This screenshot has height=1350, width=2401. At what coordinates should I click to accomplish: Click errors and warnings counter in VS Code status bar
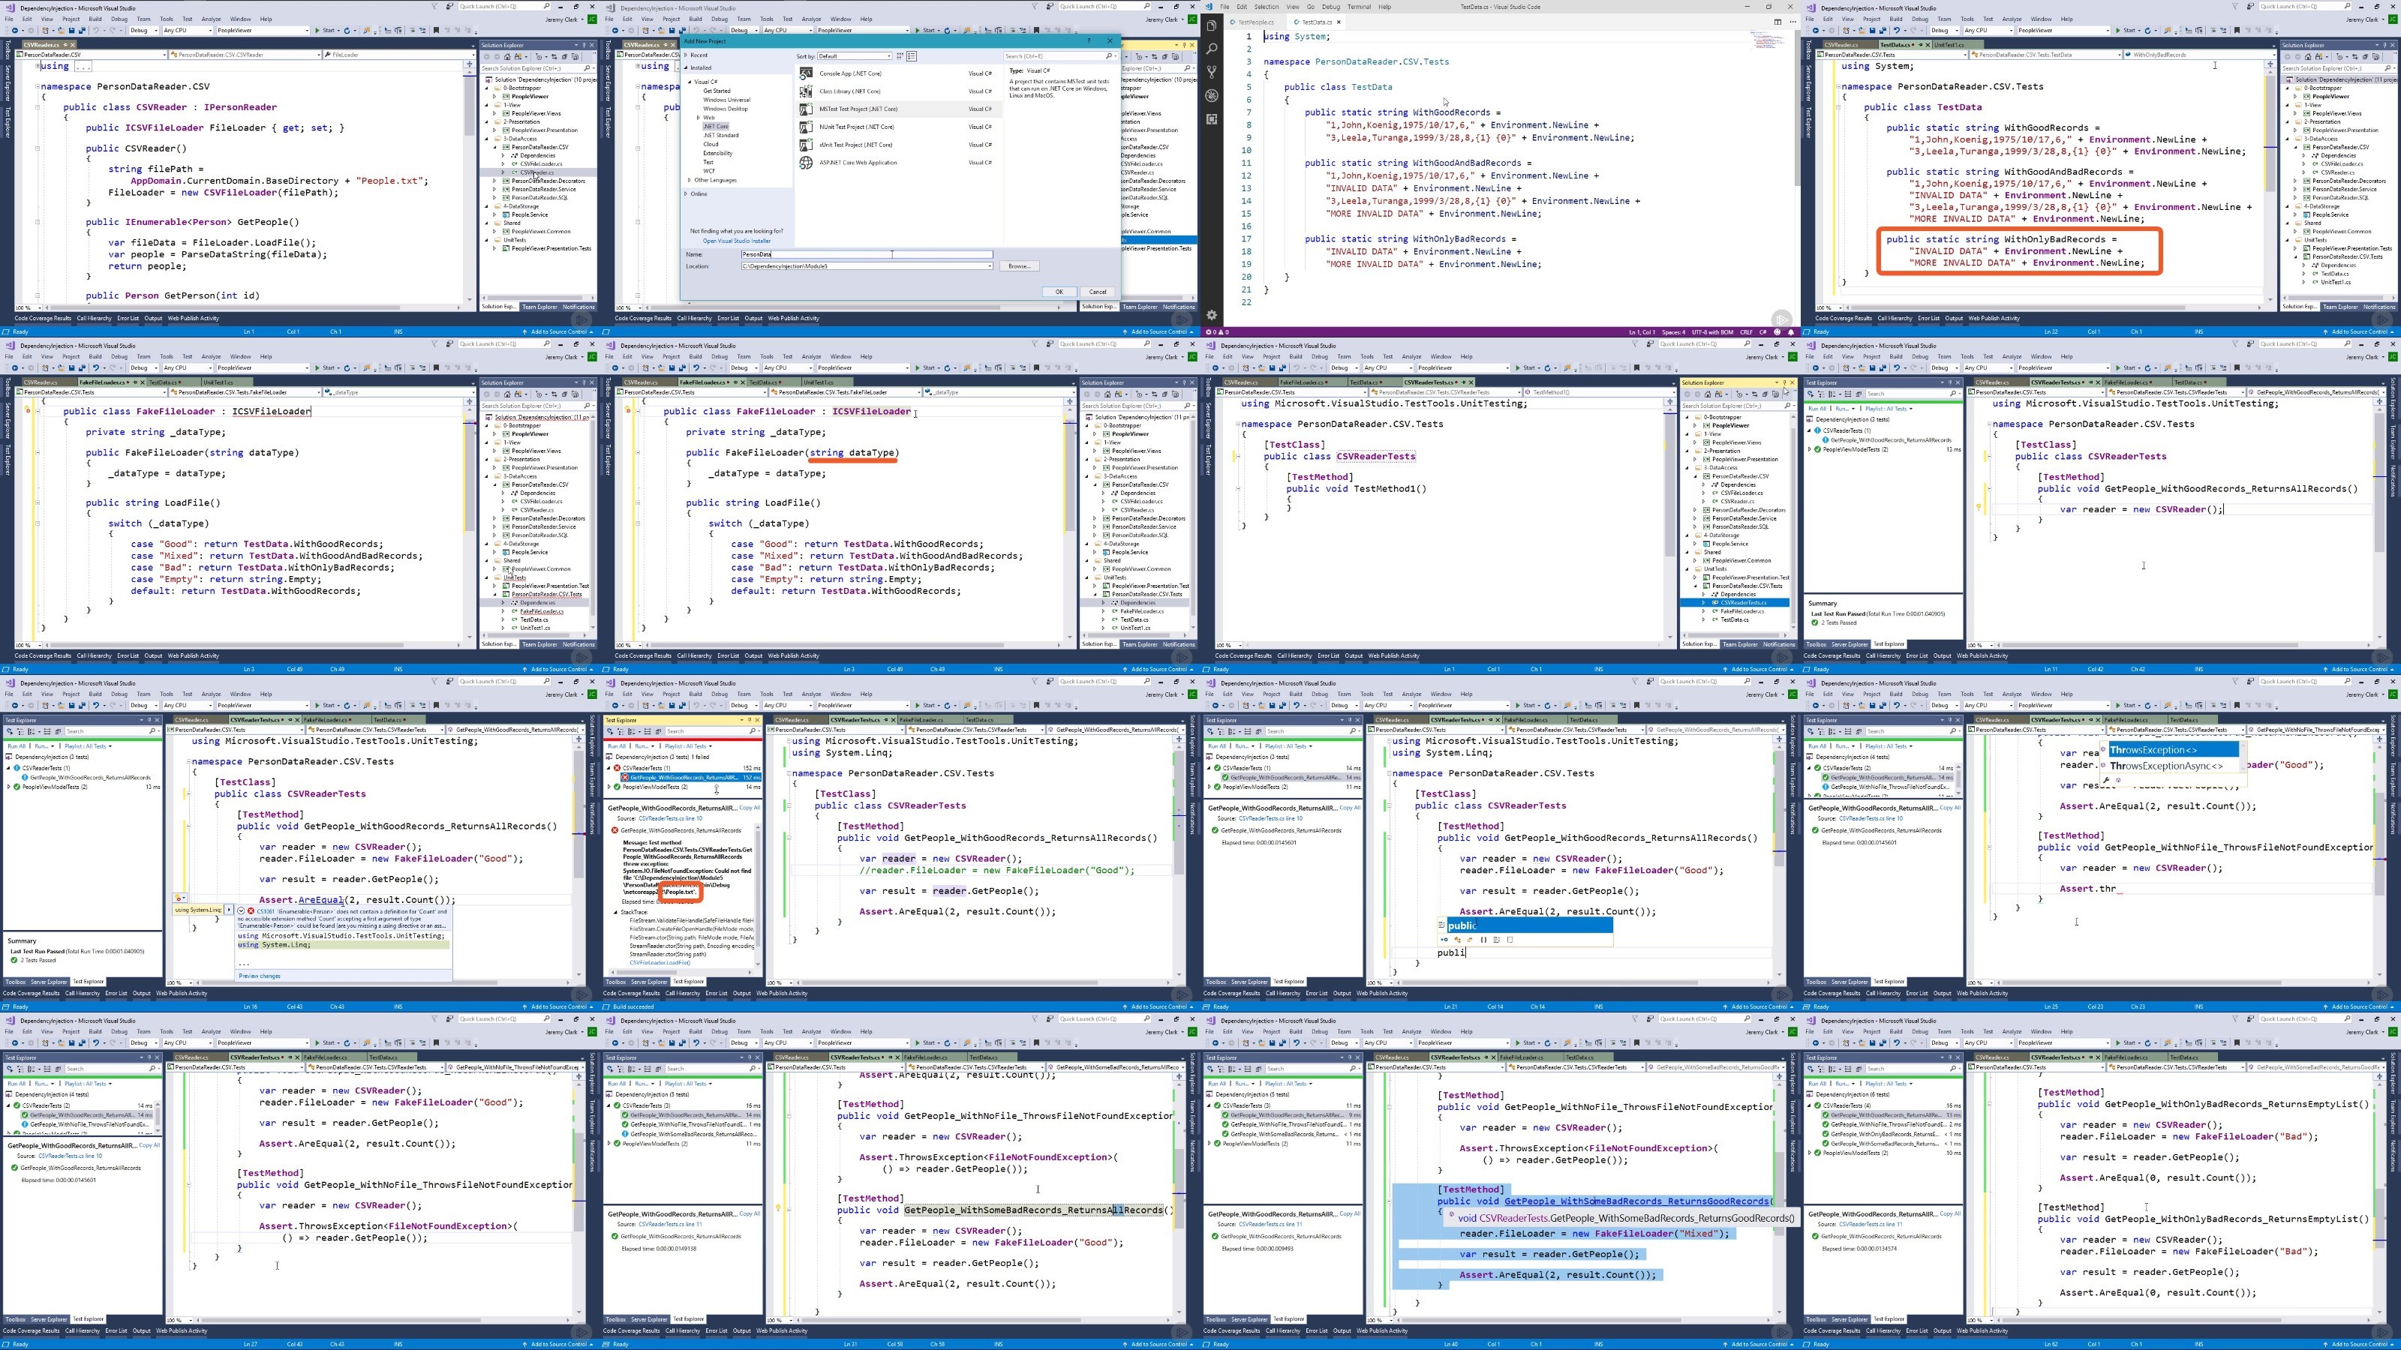(x=1217, y=331)
